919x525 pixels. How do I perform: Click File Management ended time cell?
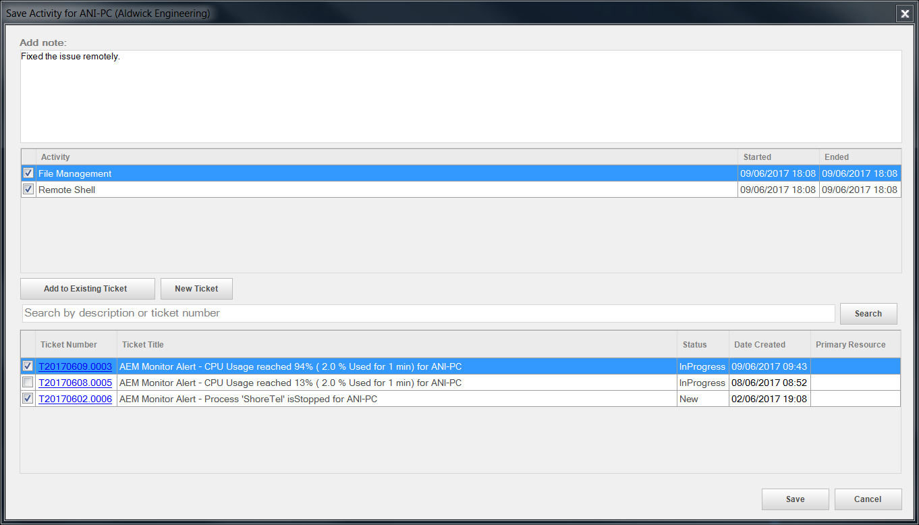pyautogui.click(x=860, y=173)
